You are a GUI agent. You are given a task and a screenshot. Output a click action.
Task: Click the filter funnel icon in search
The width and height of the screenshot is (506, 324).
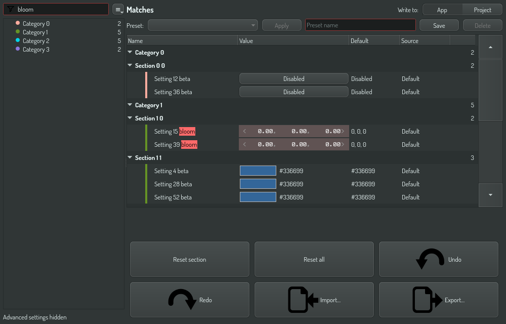click(x=10, y=9)
